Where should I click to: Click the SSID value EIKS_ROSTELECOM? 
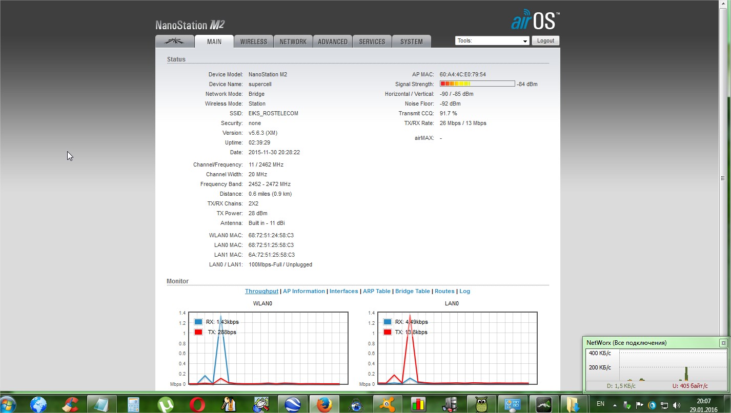[x=273, y=113]
